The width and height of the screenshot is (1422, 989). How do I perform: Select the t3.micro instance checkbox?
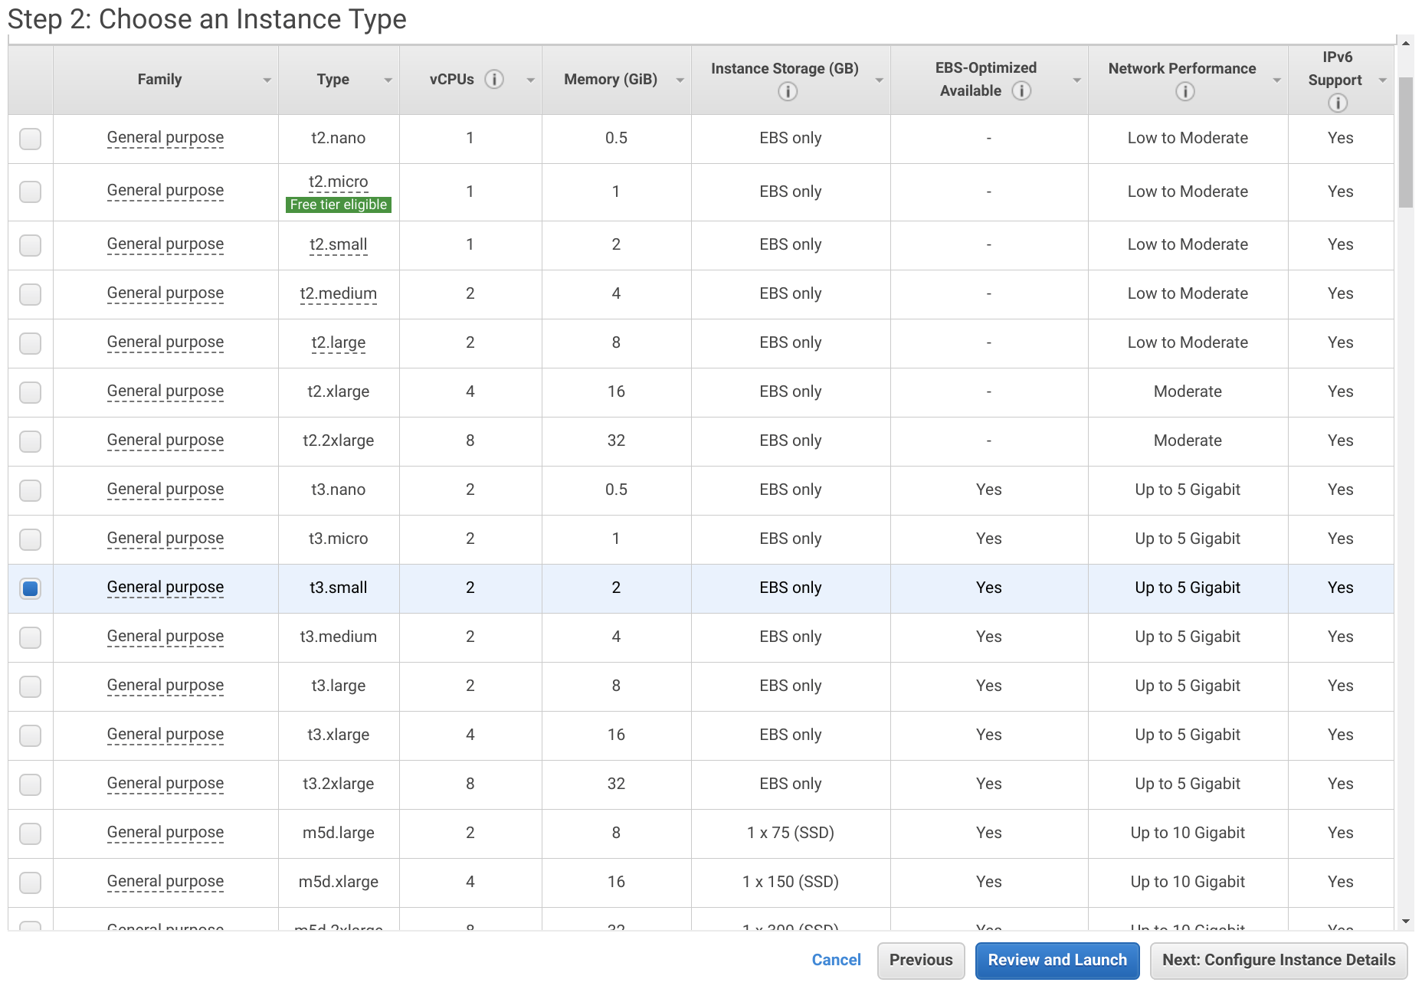(31, 539)
